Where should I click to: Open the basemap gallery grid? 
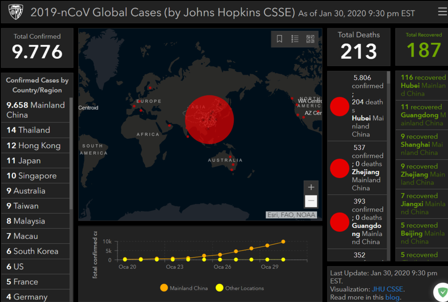pyautogui.click(x=310, y=39)
